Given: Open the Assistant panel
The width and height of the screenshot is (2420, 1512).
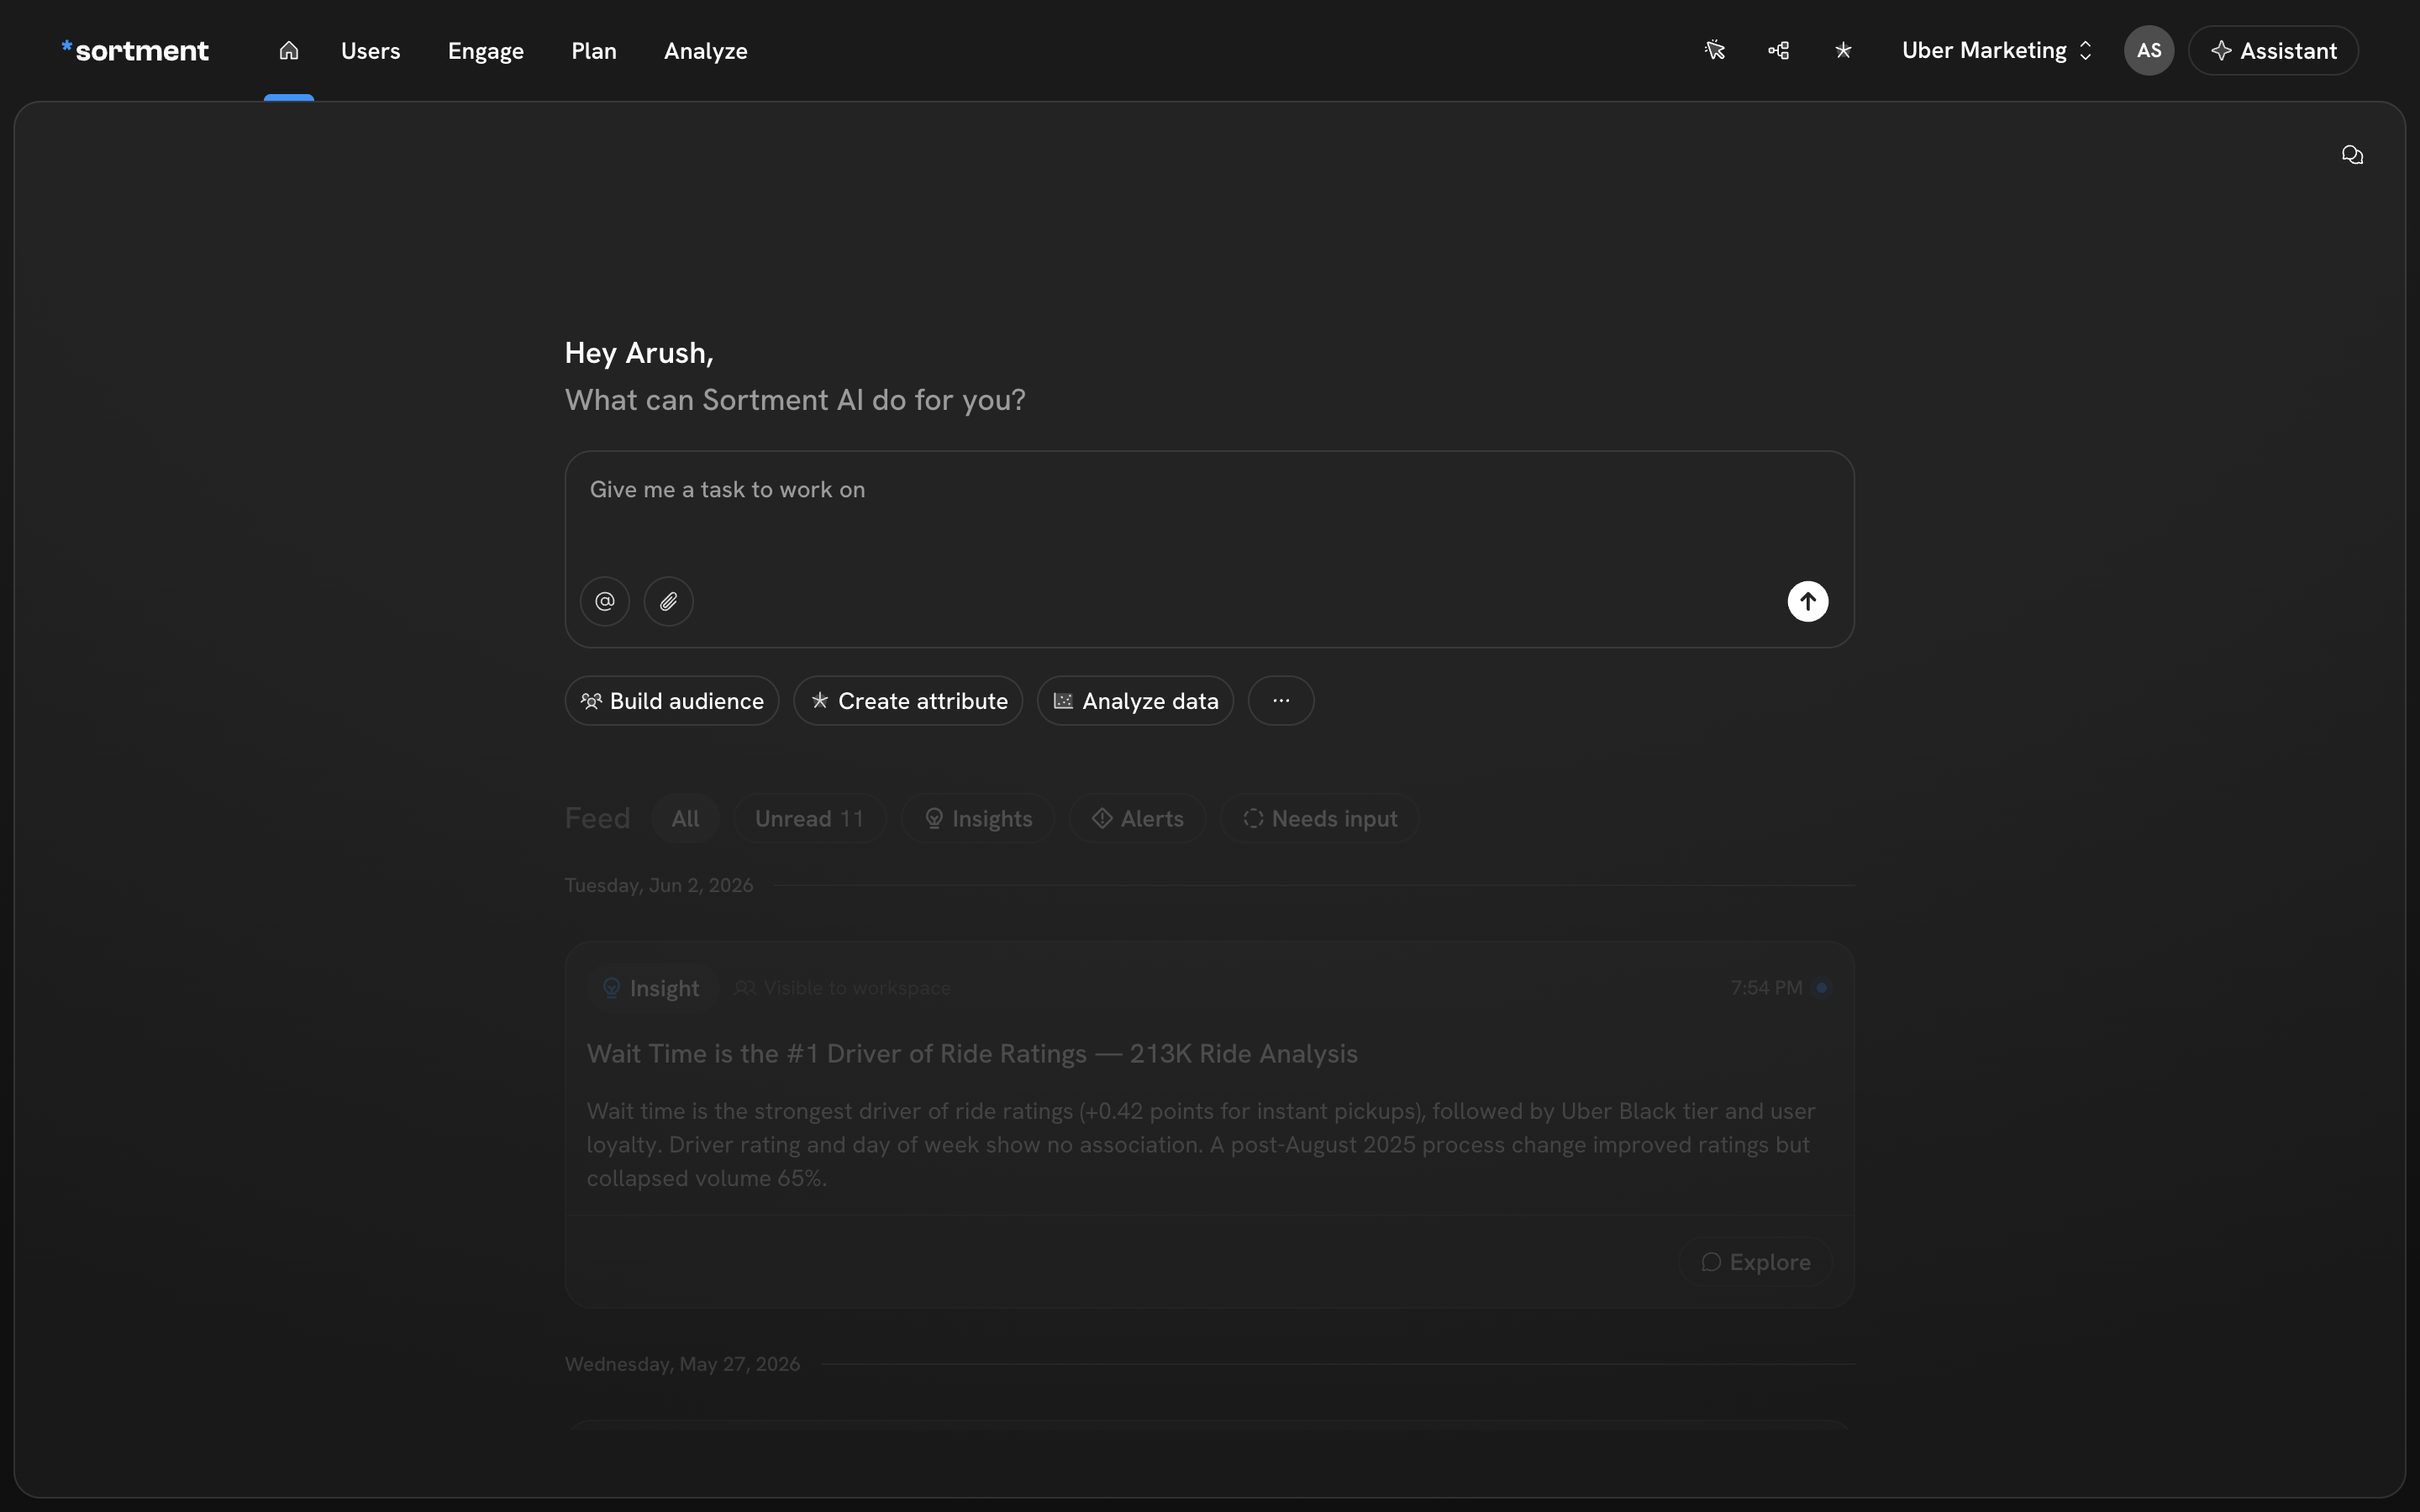Looking at the screenshot, I should coord(2273,50).
